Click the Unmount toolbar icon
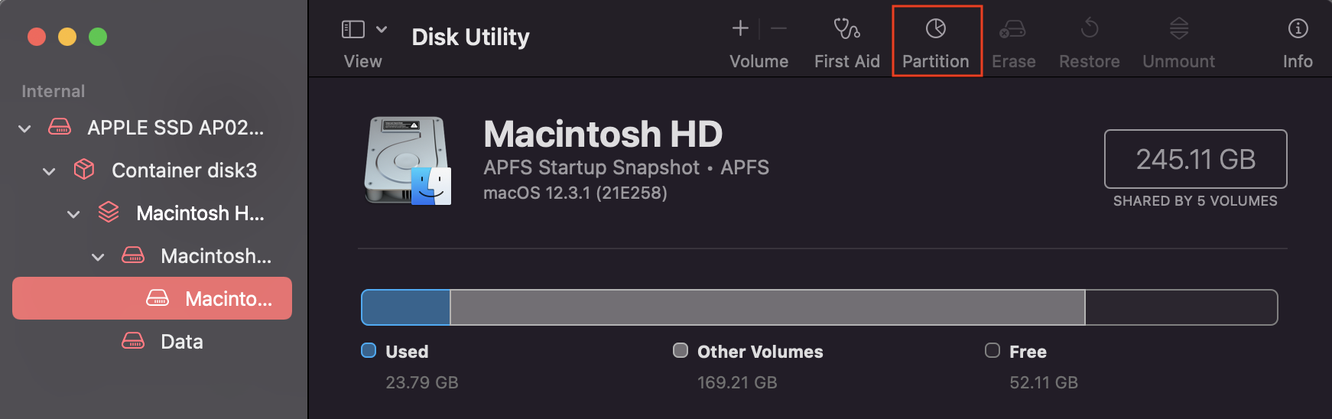Screen dimensions: 1332x419 click(x=1178, y=41)
